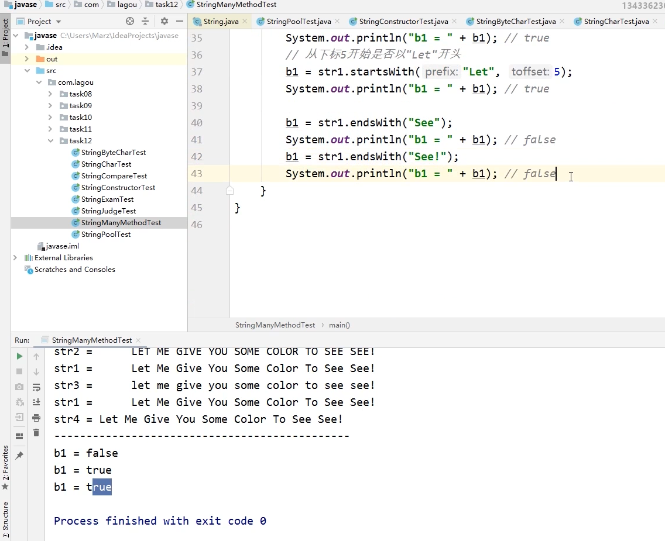Hide the Project panel with minus icon
This screenshot has height=541, width=665.
click(180, 21)
